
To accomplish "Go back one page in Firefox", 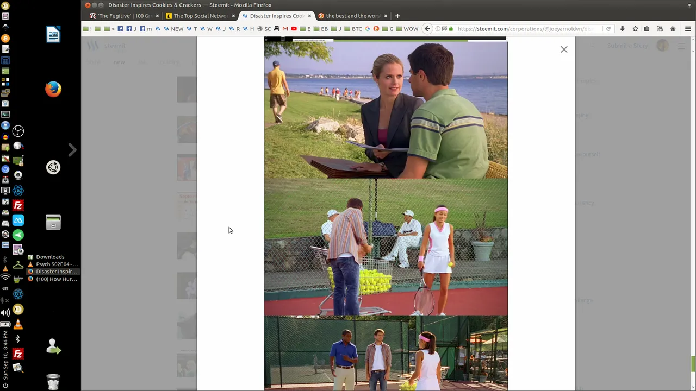I will pyautogui.click(x=427, y=29).
